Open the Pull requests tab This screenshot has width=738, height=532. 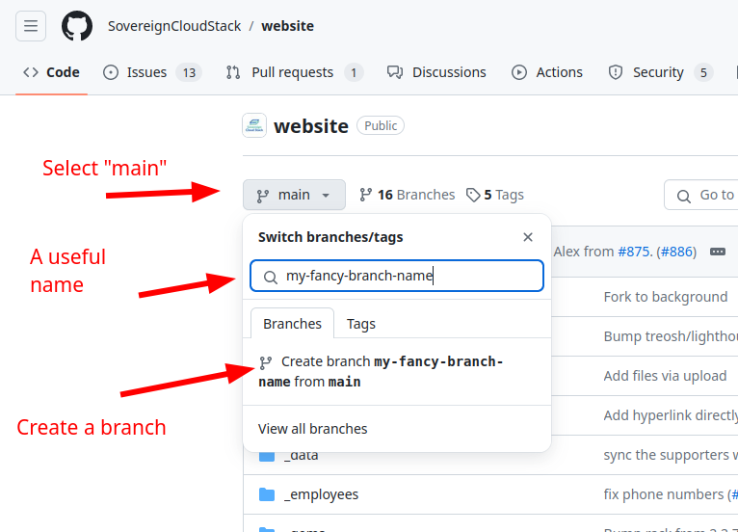pos(294,72)
